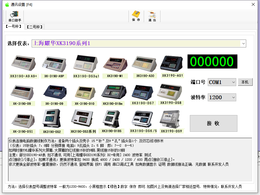Click the 接收 receive button

(x=213, y=123)
